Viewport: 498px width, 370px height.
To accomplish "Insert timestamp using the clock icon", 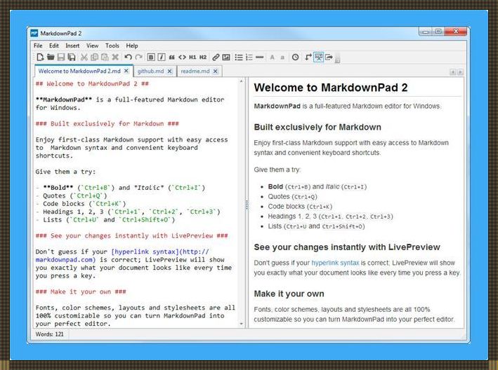I will [x=296, y=57].
